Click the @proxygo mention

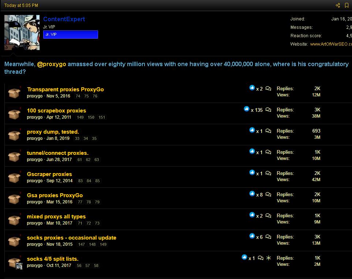click(51, 64)
